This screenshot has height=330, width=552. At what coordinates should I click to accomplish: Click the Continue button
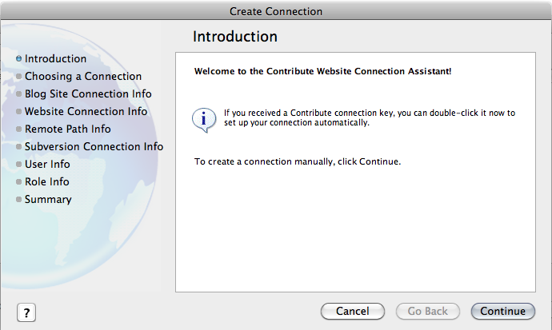pyautogui.click(x=502, y=311)
